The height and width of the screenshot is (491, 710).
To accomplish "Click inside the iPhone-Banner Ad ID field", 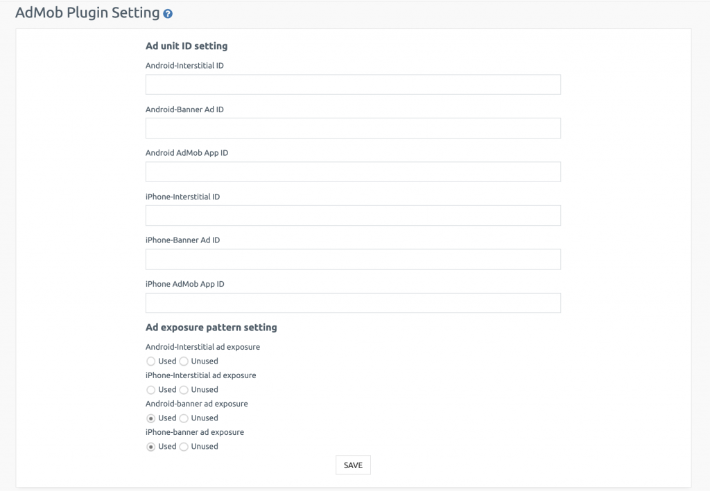I will pyautogui.click(x=353, y=258).
